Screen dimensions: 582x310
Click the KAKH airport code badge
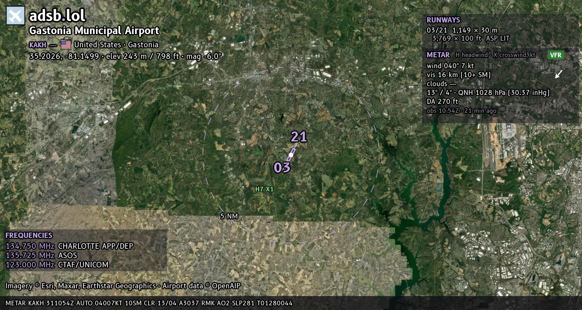(38, 45)
